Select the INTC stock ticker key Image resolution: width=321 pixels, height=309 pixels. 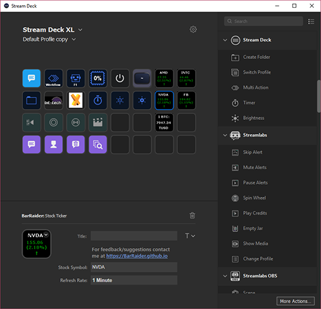tap(186, 78)
